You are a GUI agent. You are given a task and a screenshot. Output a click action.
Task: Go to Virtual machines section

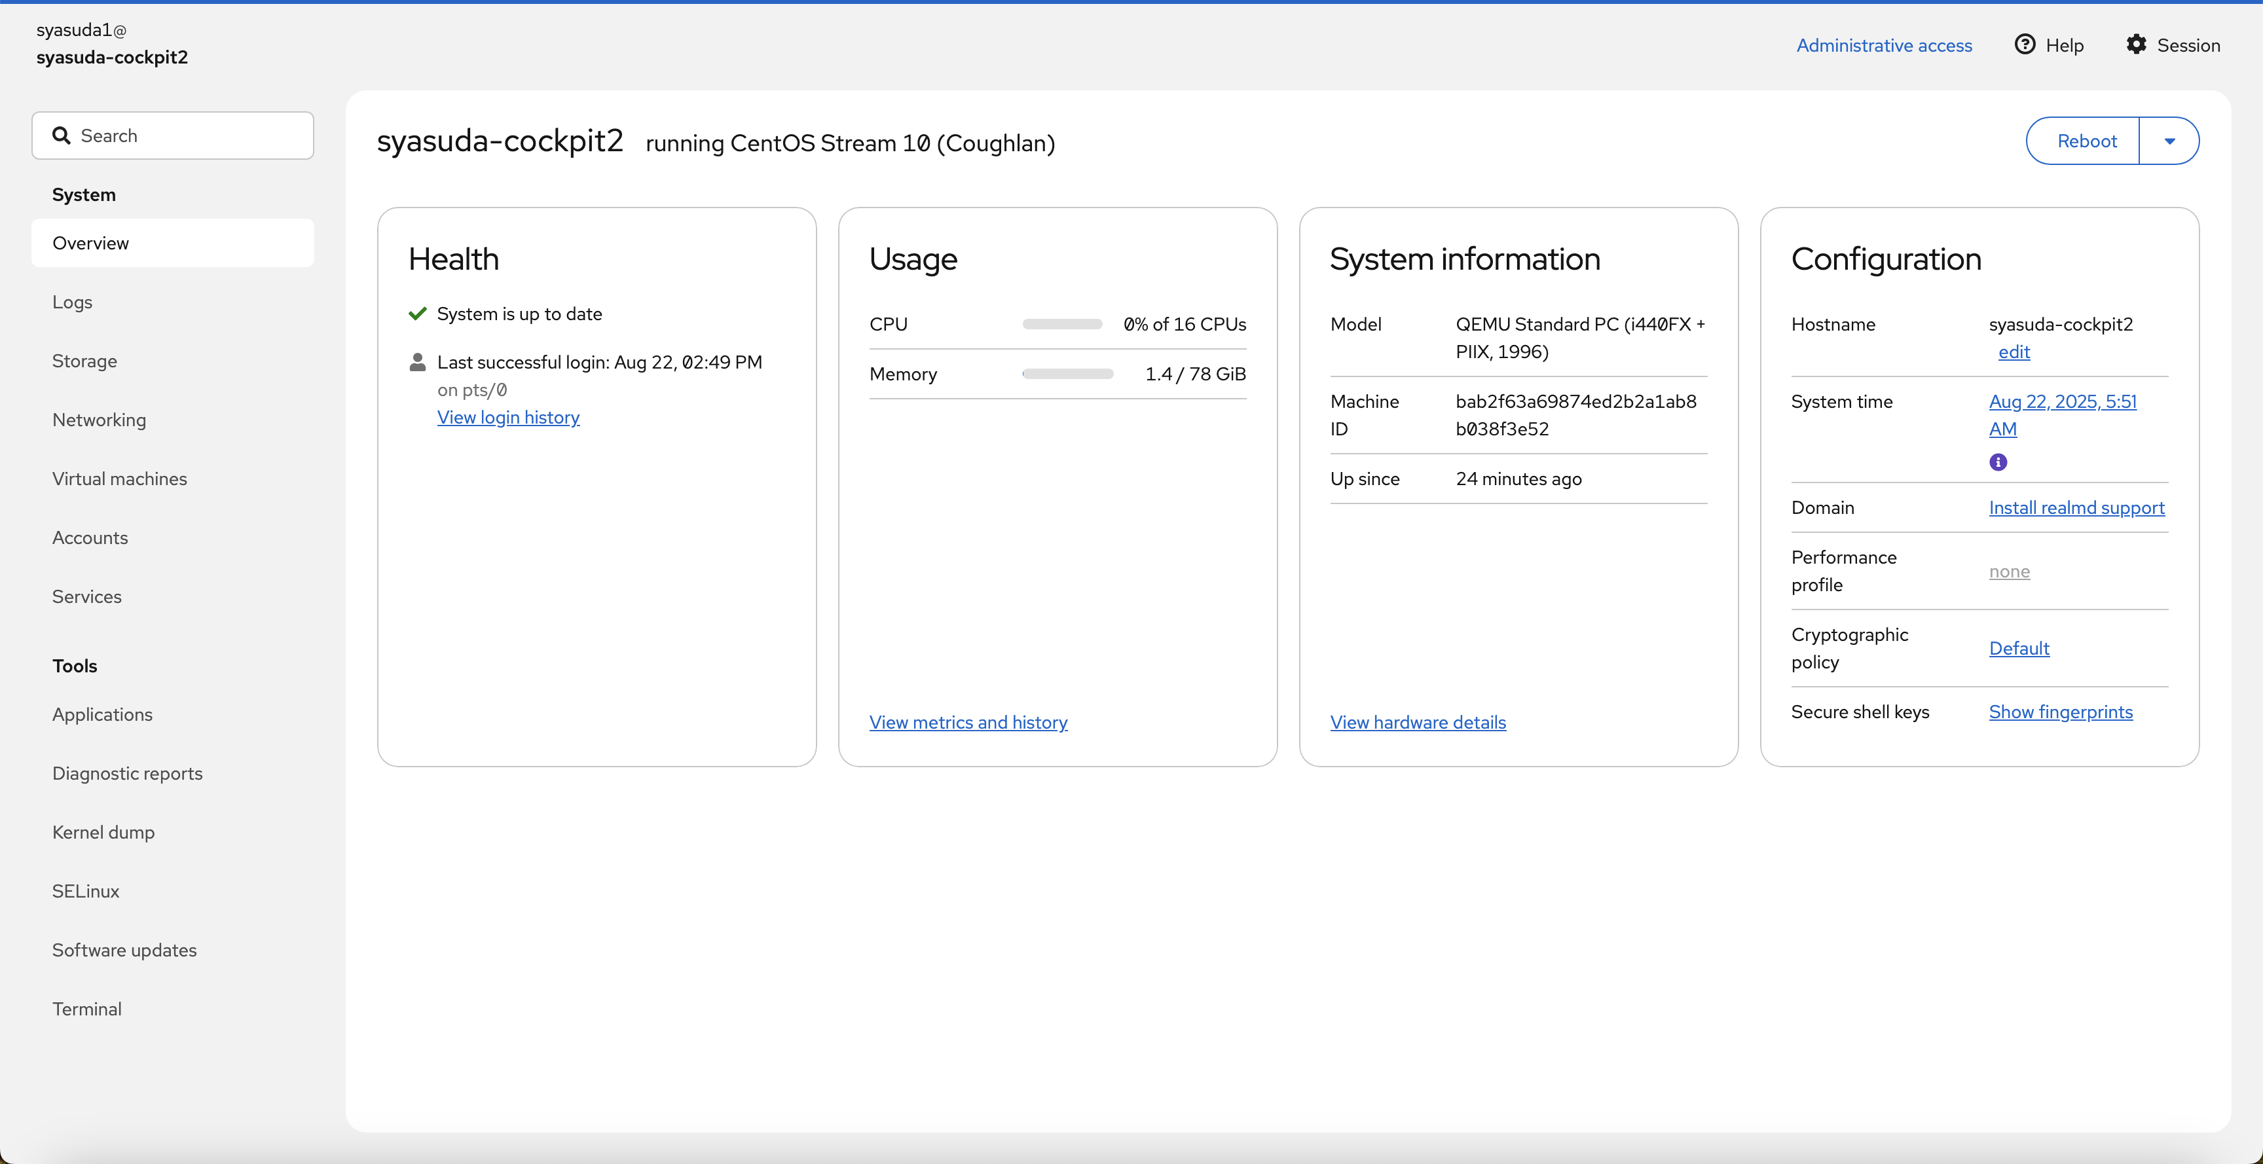[119, 479]
